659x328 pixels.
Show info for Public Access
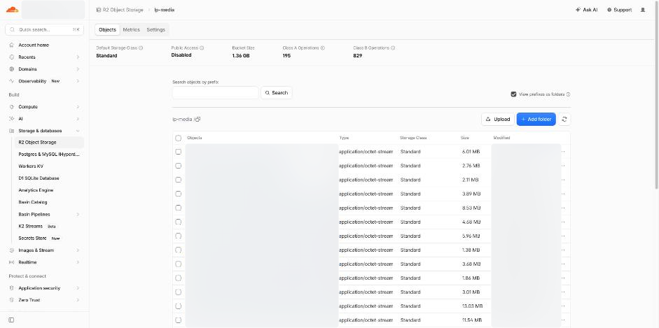tap(202, 48)
